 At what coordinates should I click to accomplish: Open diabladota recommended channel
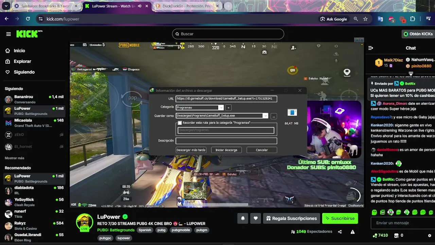(34, 190)
